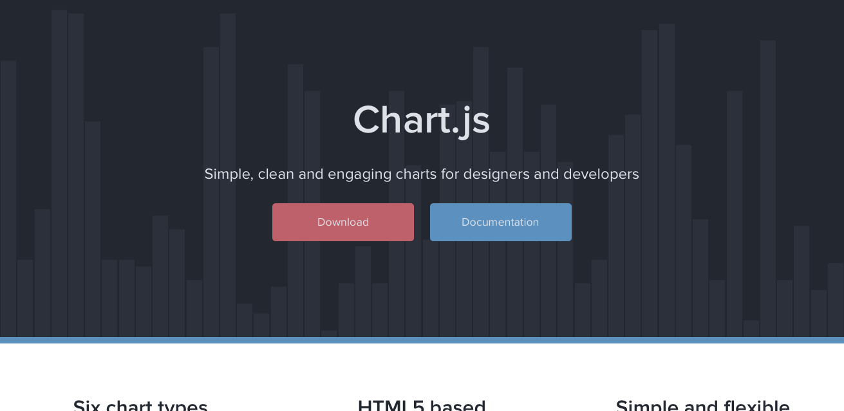This screenshot has width=844, height=411.
Task: Select the 'Simple and flexible' heading
Action: (x=703, y=405)
